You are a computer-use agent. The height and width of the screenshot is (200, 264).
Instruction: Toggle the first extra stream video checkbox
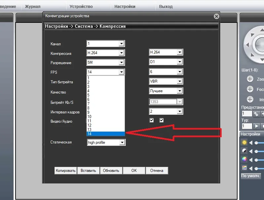pos(152,120)
